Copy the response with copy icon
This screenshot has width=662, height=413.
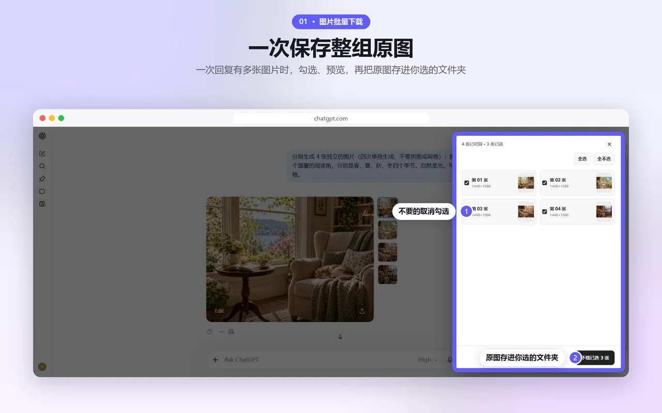tap(209, 331)
